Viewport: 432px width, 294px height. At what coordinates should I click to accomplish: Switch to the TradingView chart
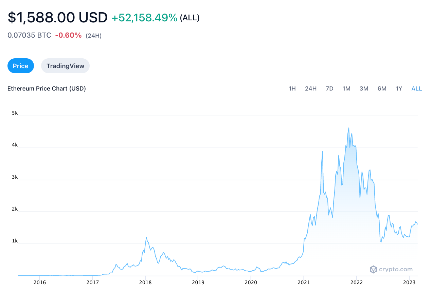point(65,66)
